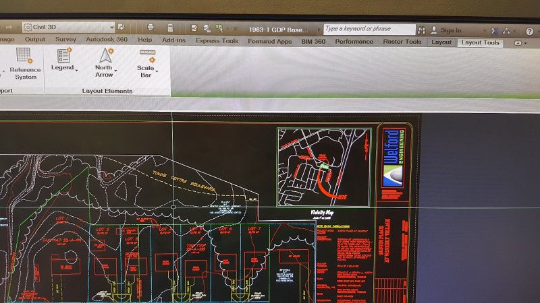
Task: Open the quick access toolbar customize arrow
Action: pos(236,28)
